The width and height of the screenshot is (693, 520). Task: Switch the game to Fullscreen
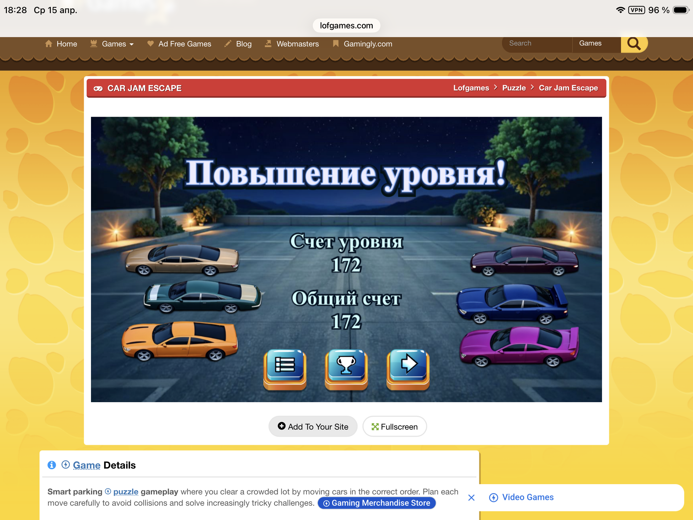point(394,426)
